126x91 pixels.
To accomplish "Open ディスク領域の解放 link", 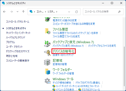I will 62,83.
